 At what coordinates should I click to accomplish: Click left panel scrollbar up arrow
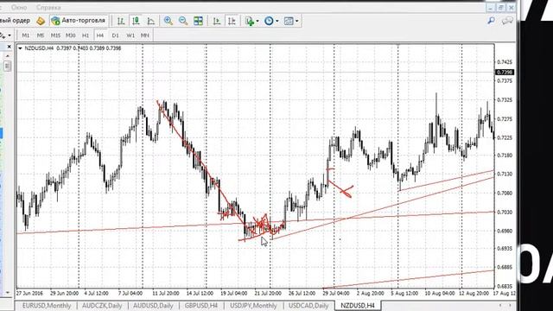click(8, 56)
